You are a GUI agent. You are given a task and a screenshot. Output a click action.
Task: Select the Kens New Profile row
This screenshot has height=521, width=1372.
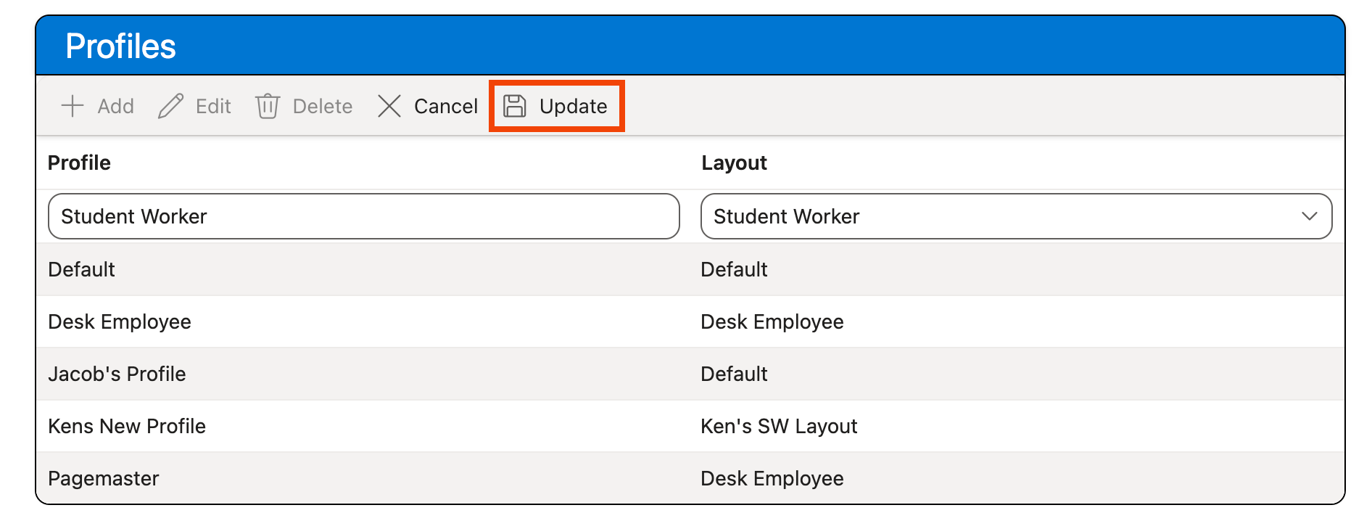pos(127,426)
